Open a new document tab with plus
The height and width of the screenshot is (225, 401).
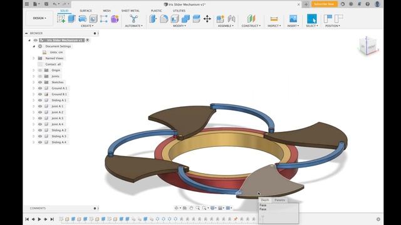pyautogui.click(x=306, y=4)
